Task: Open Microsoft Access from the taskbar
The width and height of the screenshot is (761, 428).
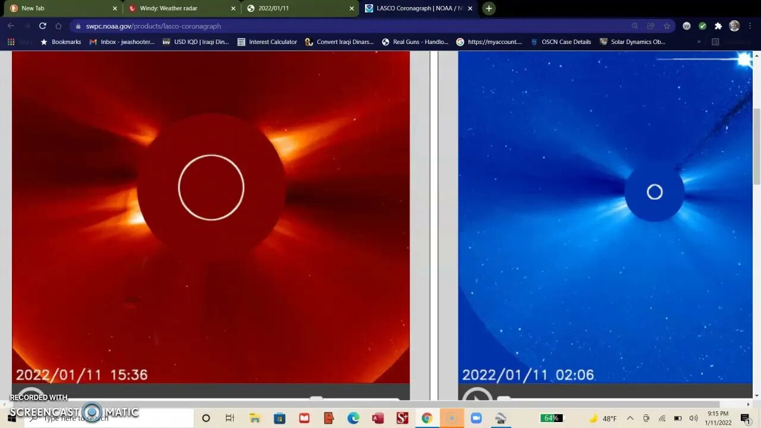Action: pyautogui.click(x=378, y=418)
